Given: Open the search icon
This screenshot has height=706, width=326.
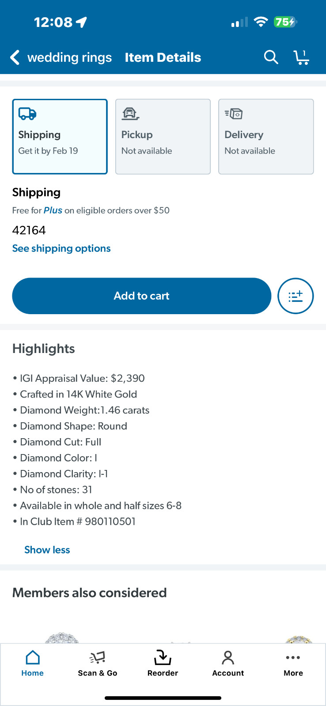Looking at the screenshot, I should pos(270,57).
